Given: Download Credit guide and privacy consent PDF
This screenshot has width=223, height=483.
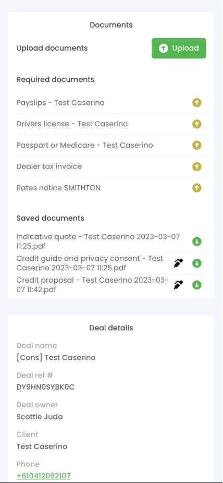Looking at the screenshot, I should 197,263.
